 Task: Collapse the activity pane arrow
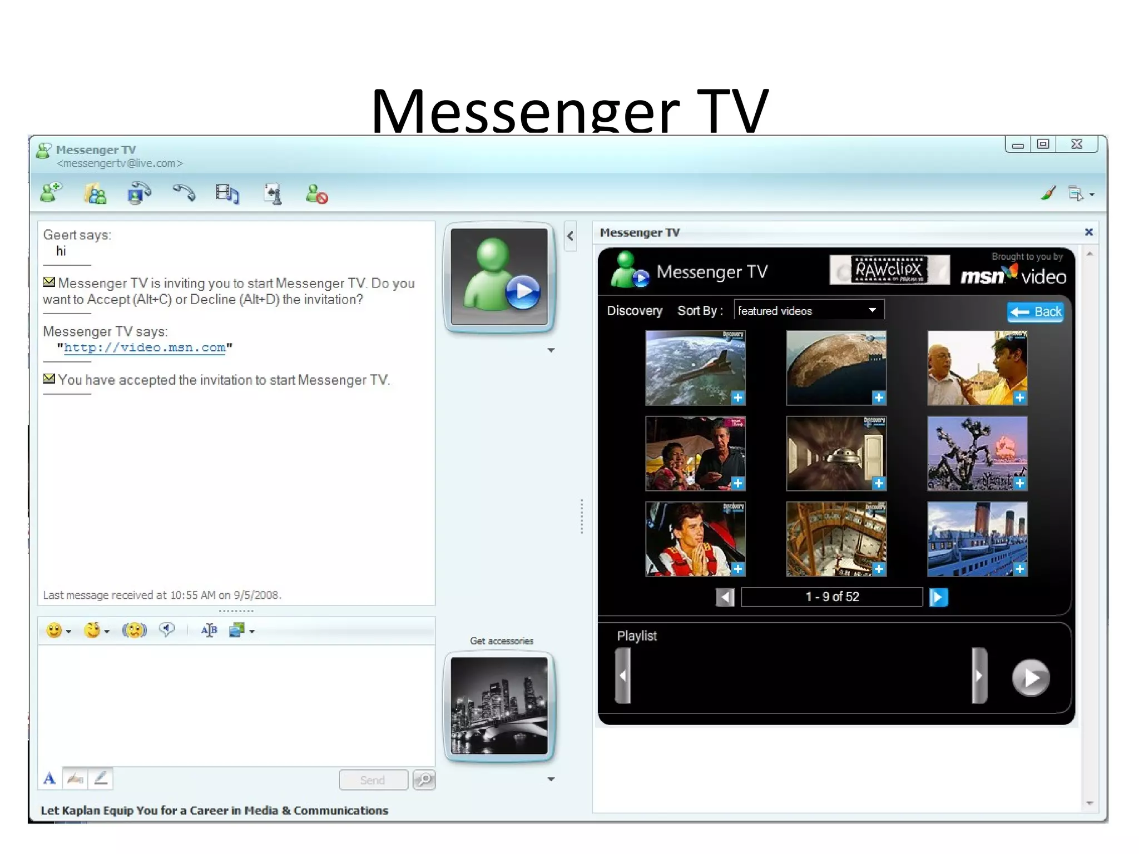tap(570, 236)
